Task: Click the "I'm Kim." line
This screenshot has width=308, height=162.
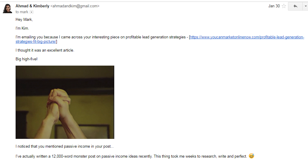Action: pyautogui.click(x=22, y=28)
